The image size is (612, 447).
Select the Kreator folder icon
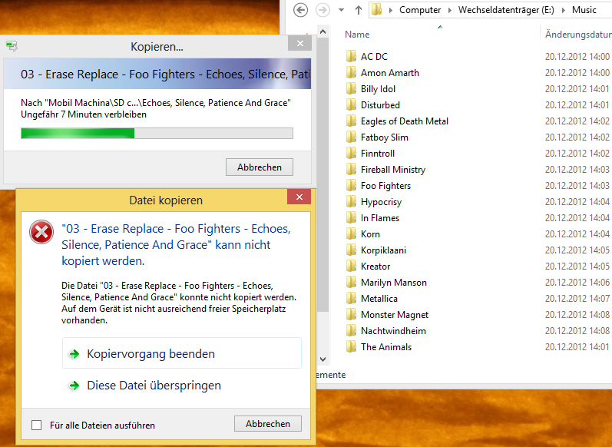351,266
